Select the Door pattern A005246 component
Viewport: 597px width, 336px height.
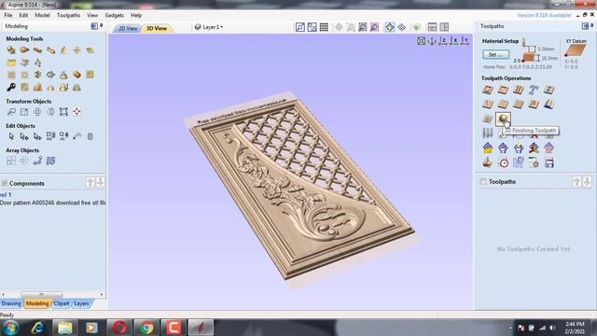53,203
